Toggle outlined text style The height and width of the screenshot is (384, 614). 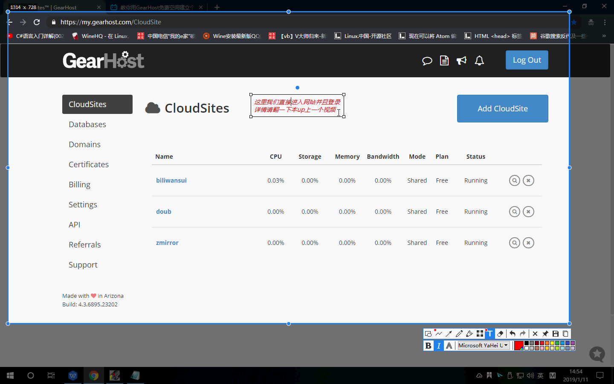click(449, 346)
